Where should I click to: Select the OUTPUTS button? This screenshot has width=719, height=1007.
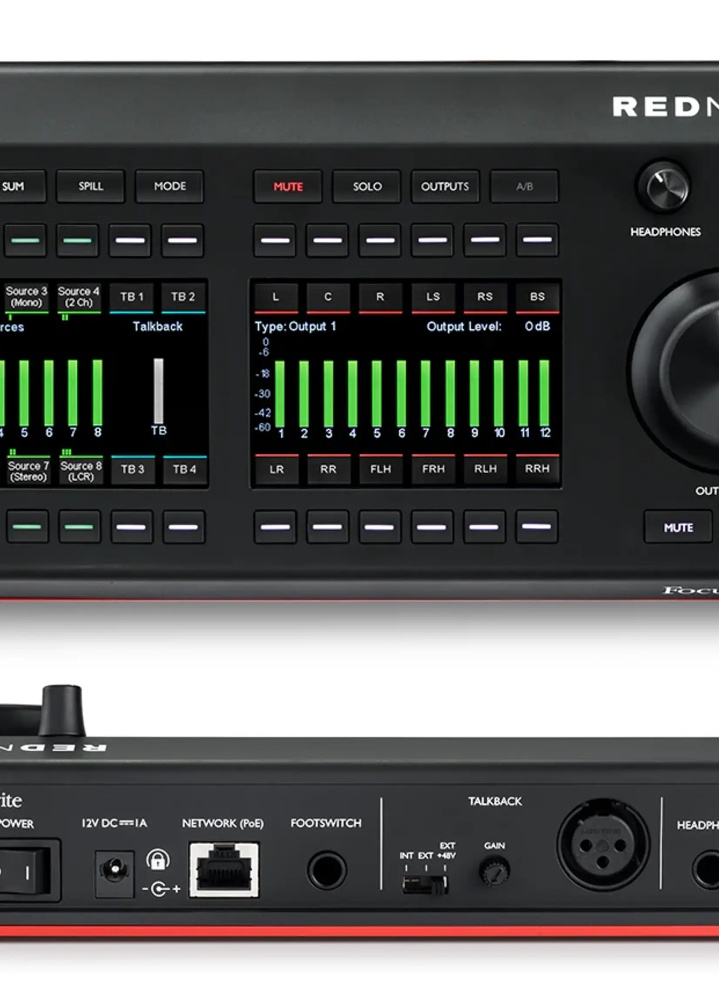tap(445, 186)
